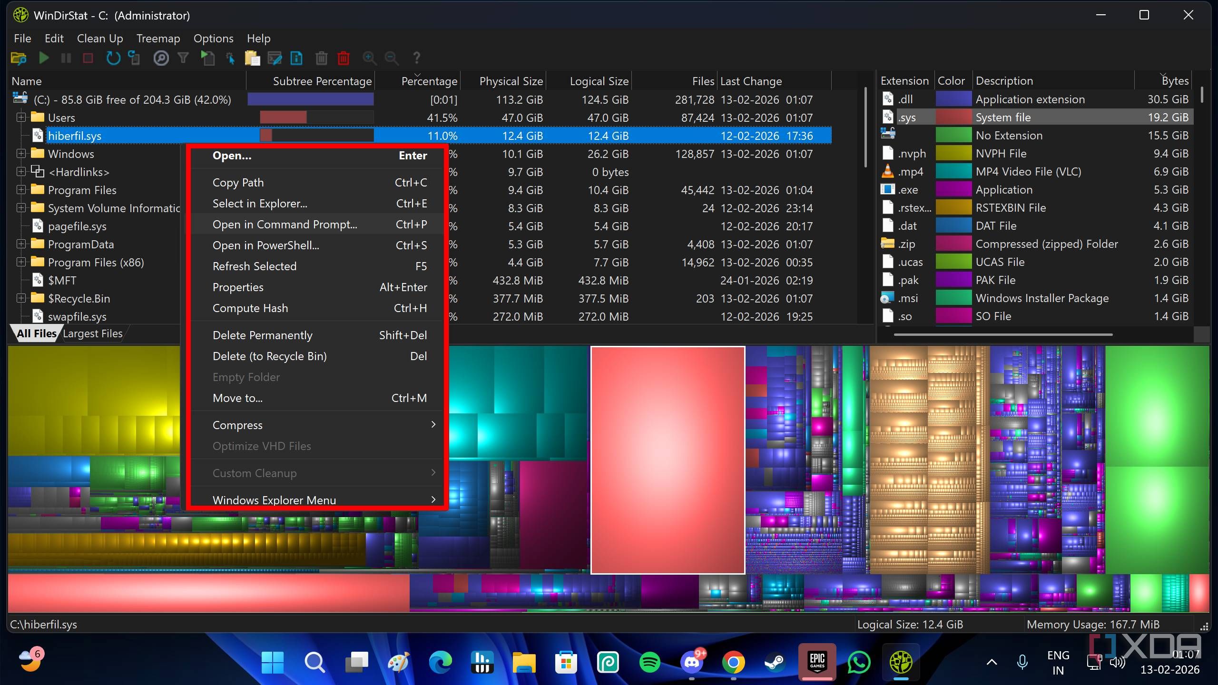Click the Suspend pause toolbar icon
Image resolution: width=1218 pixels, height=685 pixels.
click(66, 58)
